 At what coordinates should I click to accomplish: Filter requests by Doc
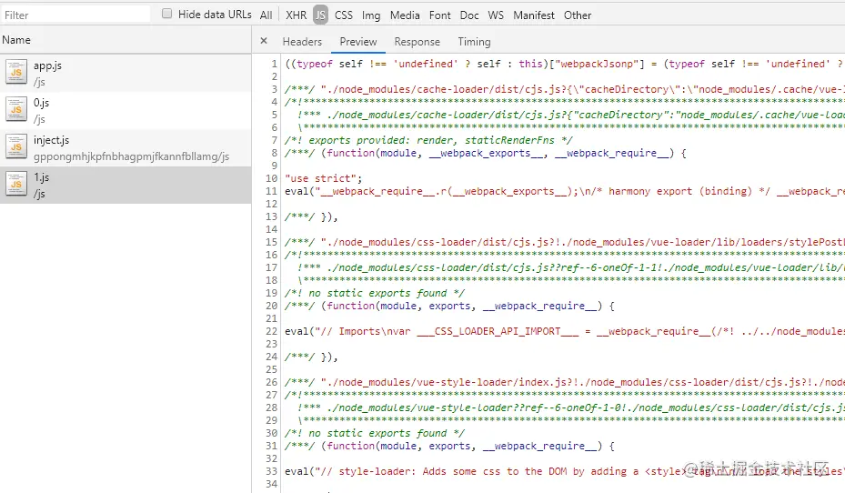pyautogui.click(x=469, y=15)
